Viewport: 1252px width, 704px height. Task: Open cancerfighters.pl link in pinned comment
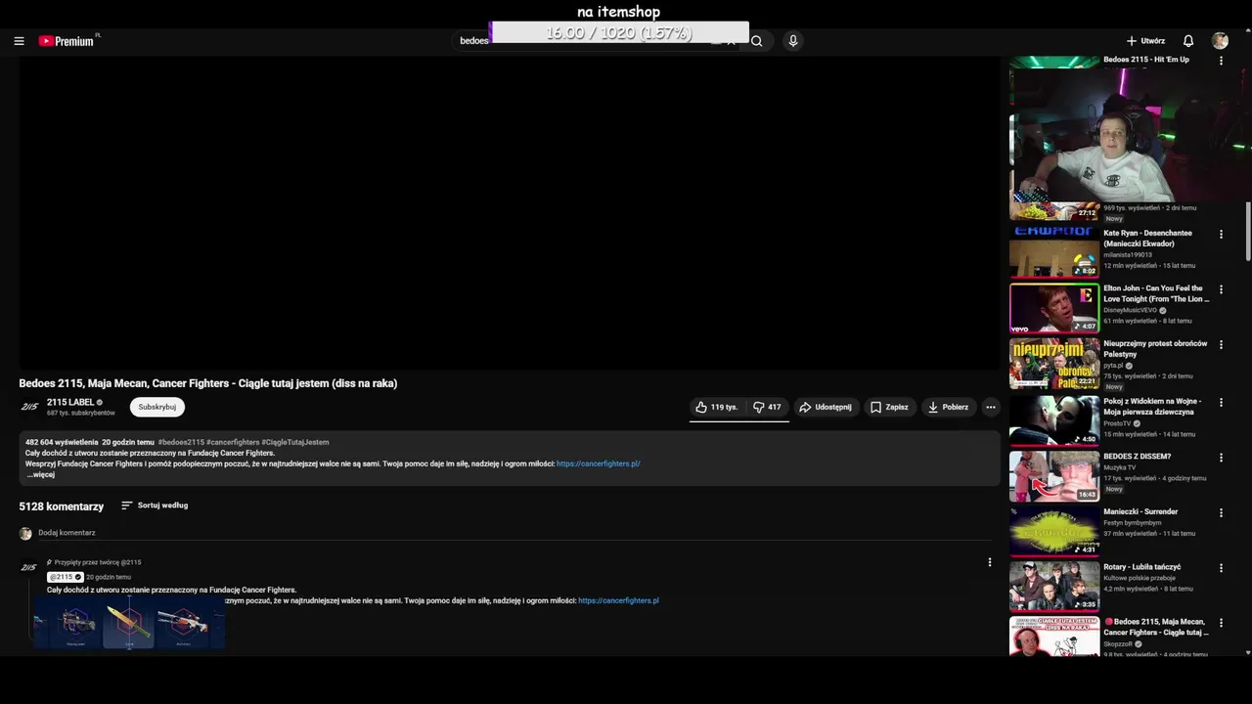coord(618,600)
